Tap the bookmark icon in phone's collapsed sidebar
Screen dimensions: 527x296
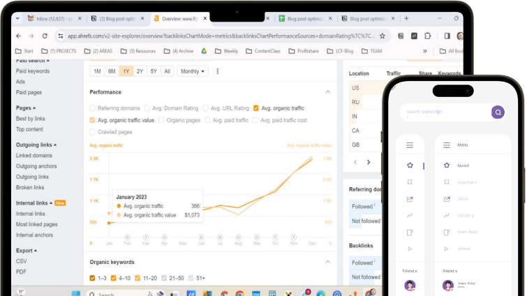(409, 182)
